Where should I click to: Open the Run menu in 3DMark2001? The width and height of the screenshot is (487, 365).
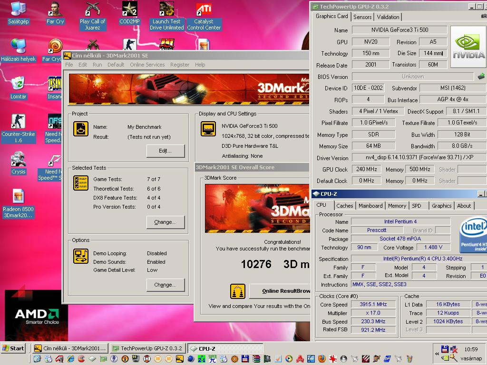click(97, 65)
